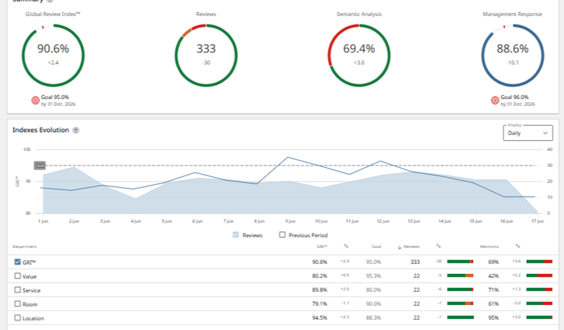Check the Room department checkbox
Screen dimensions: 564x330
pyautogui.click(x=18, y=304)
